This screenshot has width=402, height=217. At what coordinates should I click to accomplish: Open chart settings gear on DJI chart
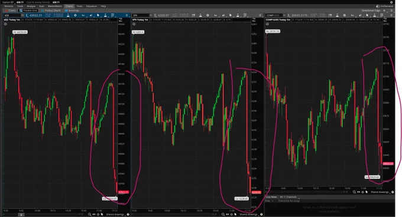click(75, 15)
